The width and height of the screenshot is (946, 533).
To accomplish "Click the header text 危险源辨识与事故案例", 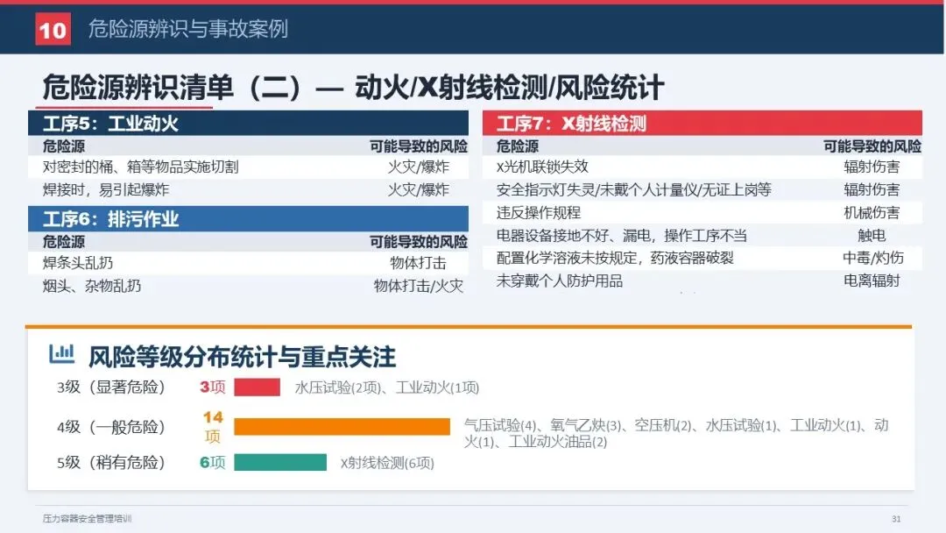I will [x=188, y=29].
